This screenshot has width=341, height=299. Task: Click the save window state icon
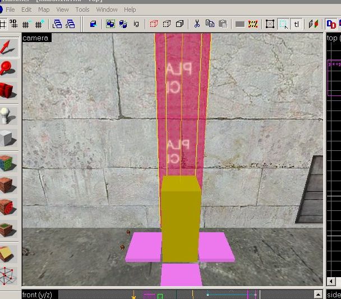(x=70, y=24)
